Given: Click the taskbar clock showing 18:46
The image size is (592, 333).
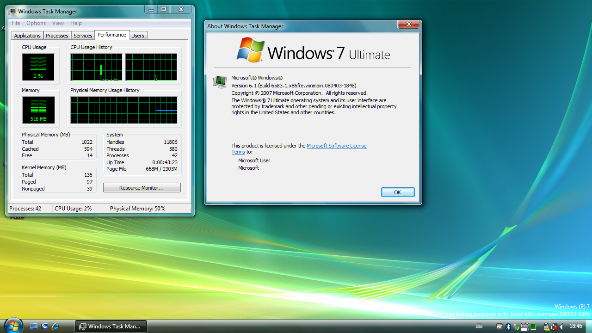Looking at the screenshot, I should tap(576, 326).
